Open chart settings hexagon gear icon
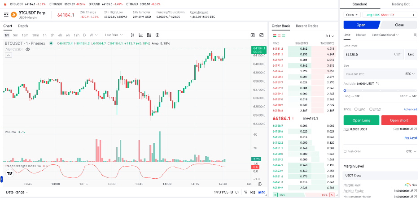 (x=157, y=35)
